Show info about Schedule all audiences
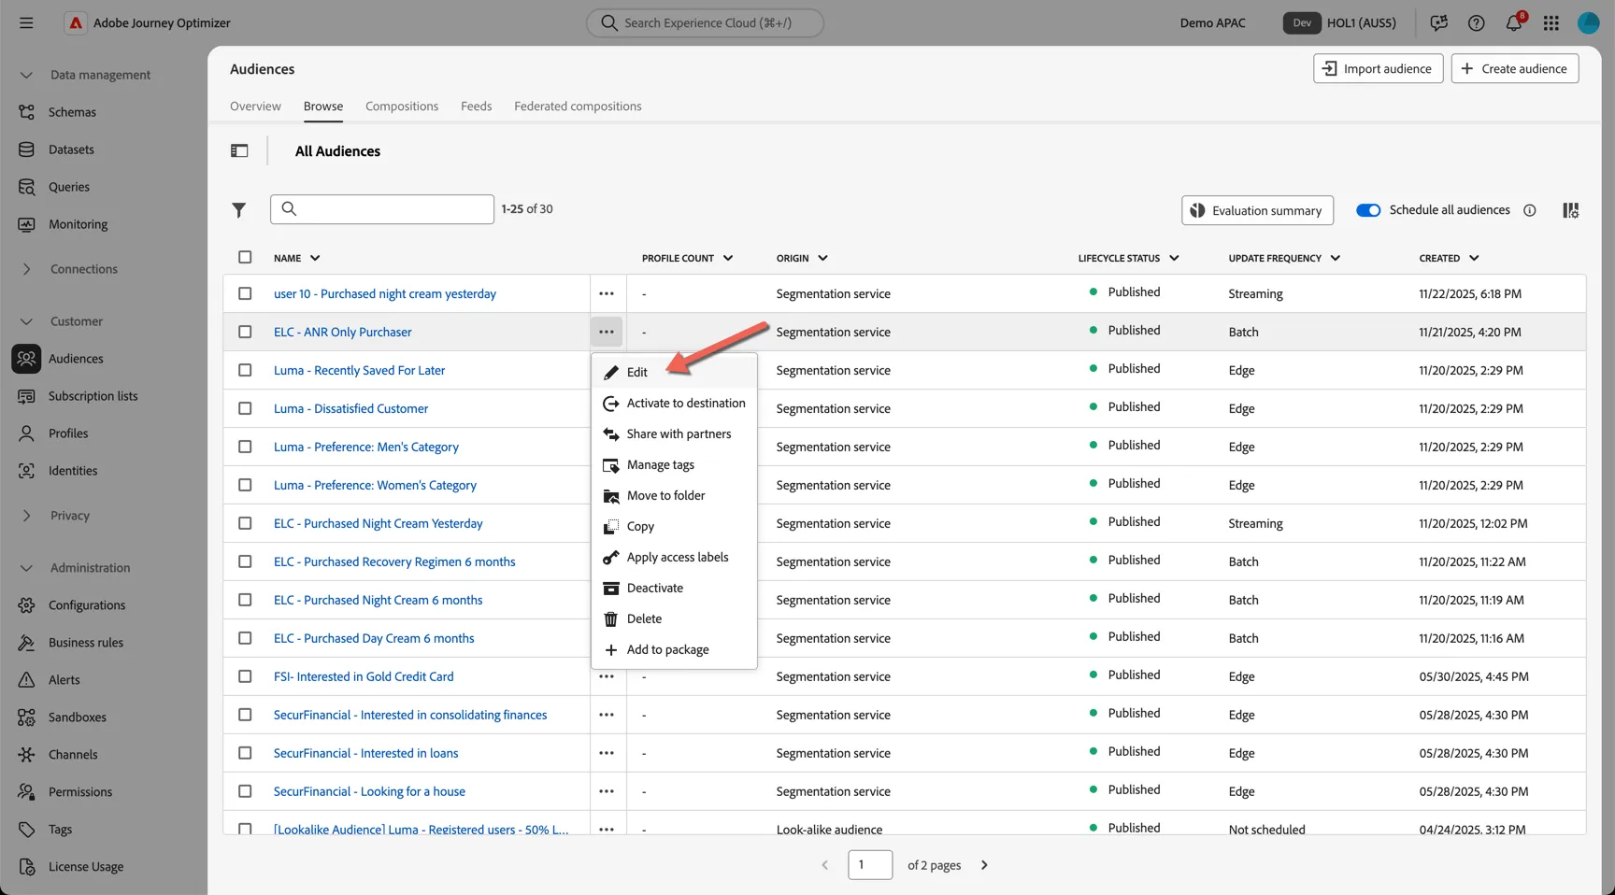Viewport: 1615px width, 895px height. click(x=1530, y=210)
